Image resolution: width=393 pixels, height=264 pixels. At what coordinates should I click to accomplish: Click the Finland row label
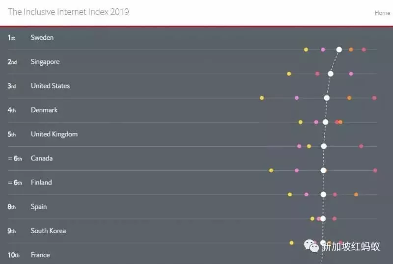click(41, 183)
